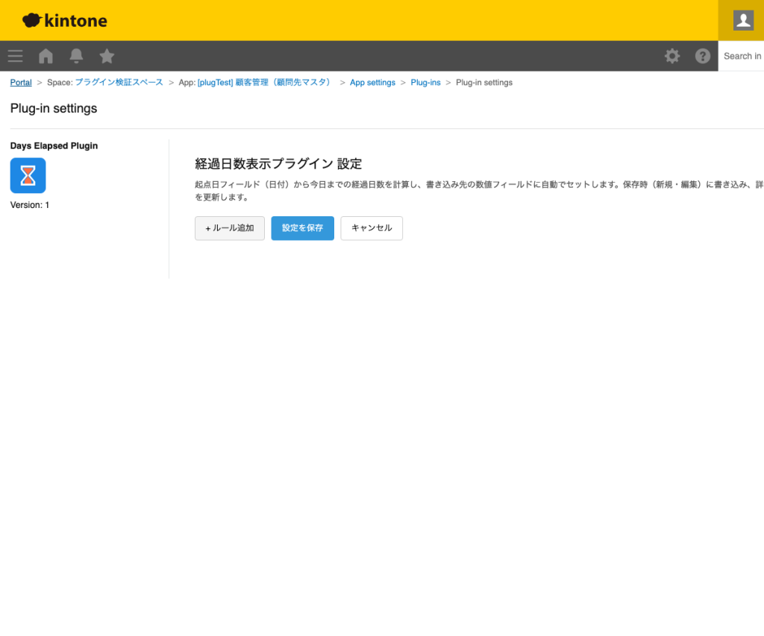Click the Days Elapsed Plugin hourglass icon

(x=28, y=175)
